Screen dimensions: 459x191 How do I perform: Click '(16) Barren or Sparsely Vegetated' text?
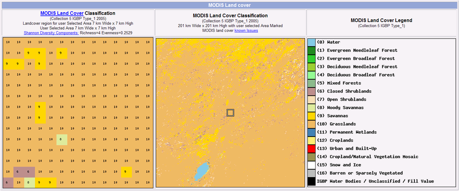(x=360, y=173)
